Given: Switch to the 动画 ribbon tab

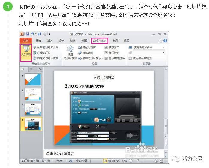Looking at the screenshot, I should [x=84, y=40].
